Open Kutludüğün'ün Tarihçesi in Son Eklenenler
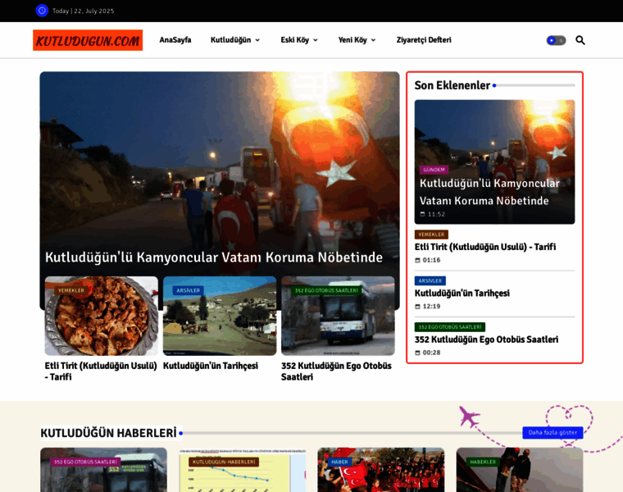Screen dimensions: 623x492 pyautogui.click(x=462, y=294)
